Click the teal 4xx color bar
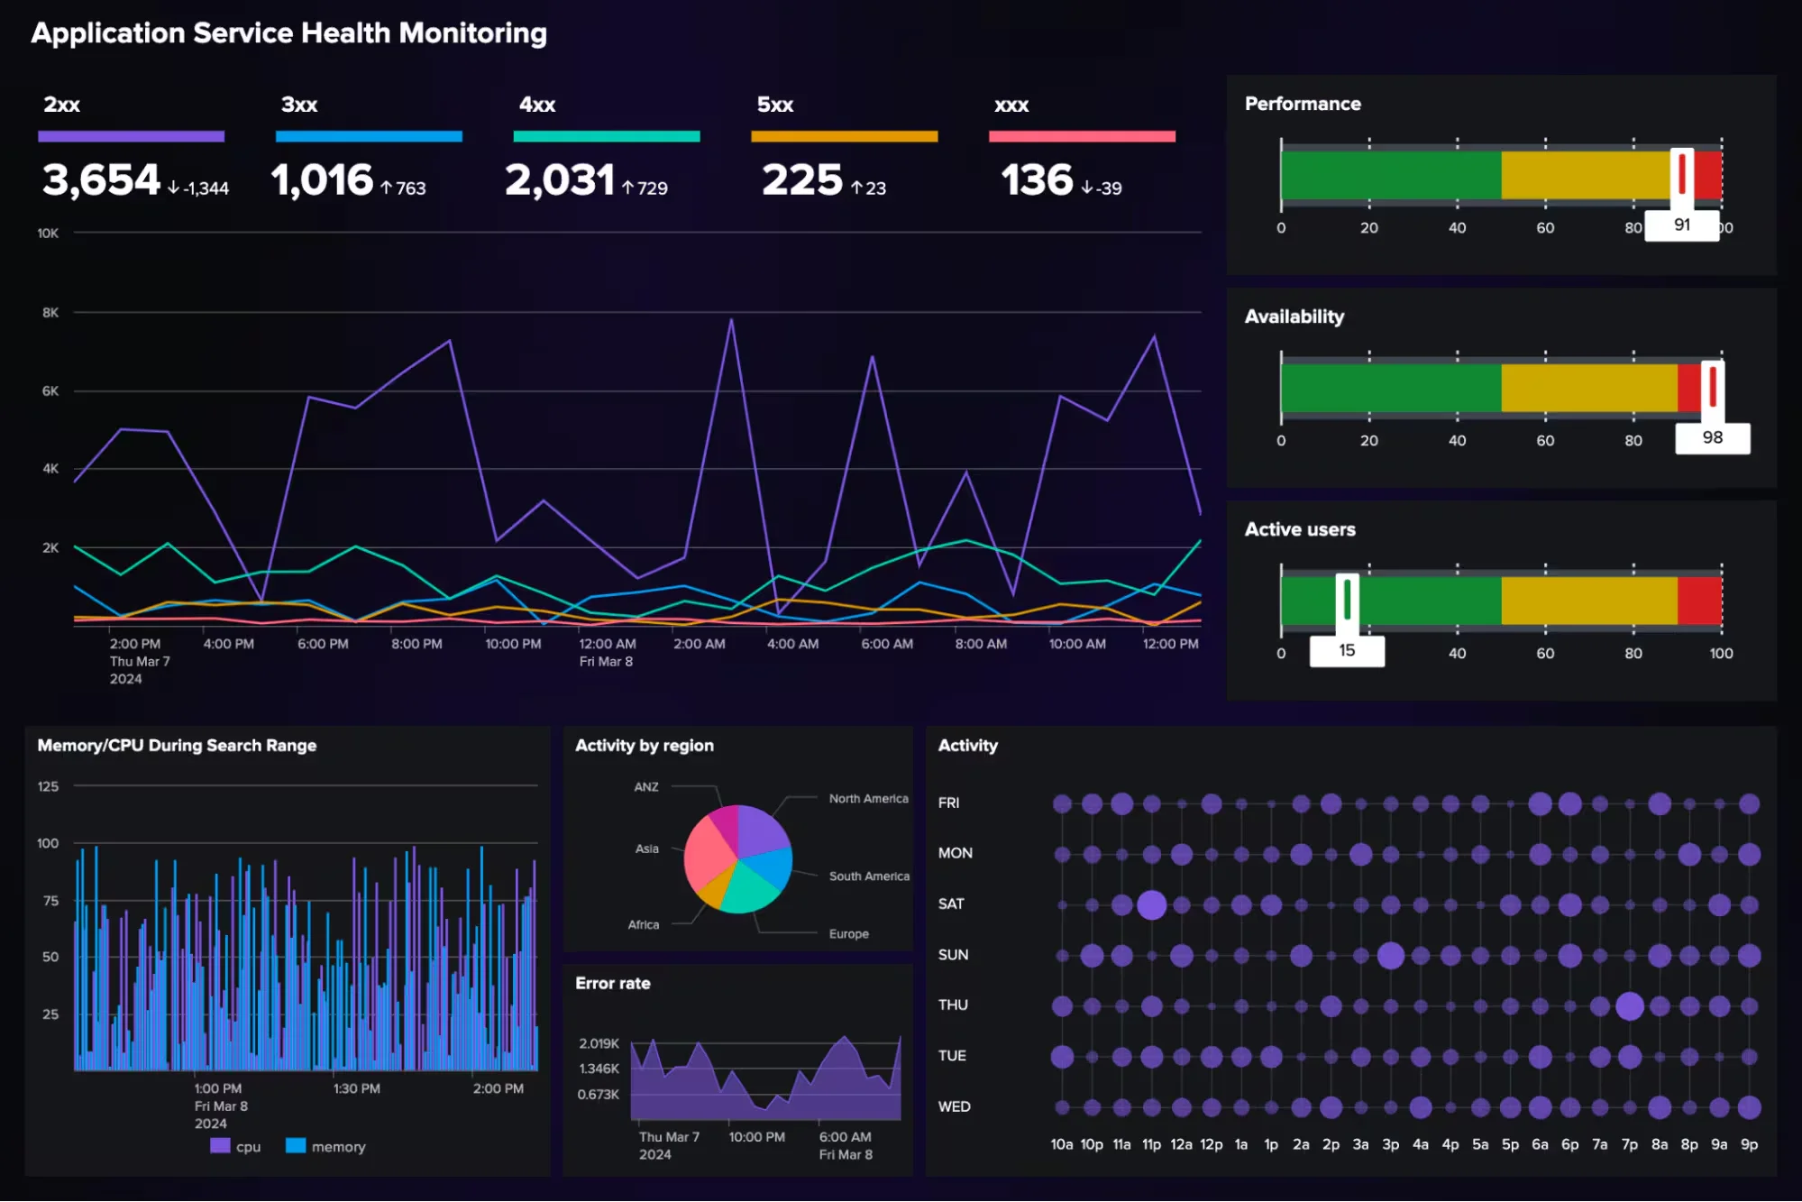Screen dimensions: 1802x1202 click(606, 135)
